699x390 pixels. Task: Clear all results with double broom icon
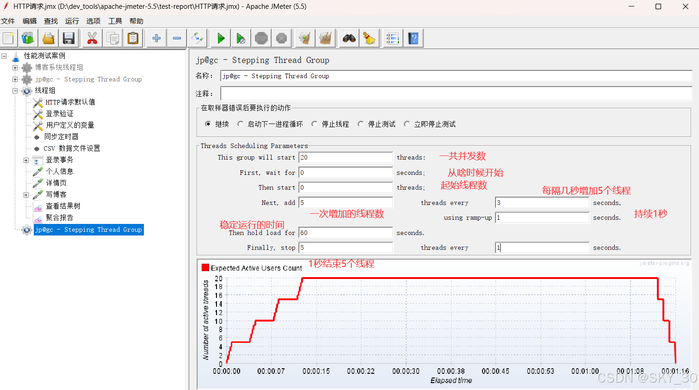point(325,38)
